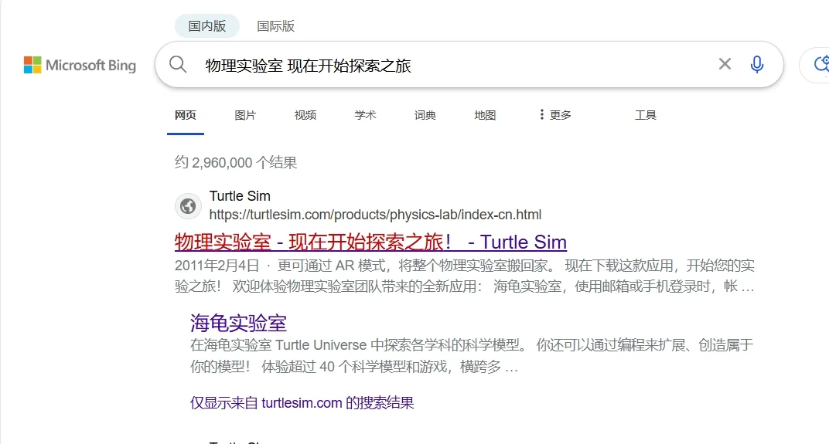Open the 词典 tab
This screenshot has height=444, width=829.
point(425,115)
